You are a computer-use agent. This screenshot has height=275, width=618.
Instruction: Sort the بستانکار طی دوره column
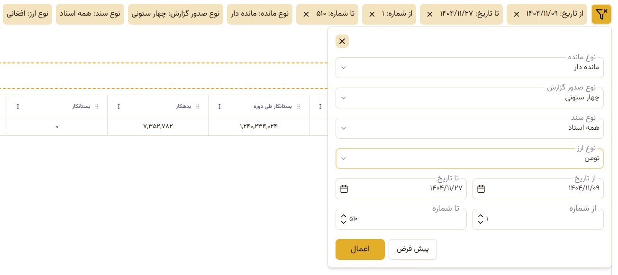[219, 106]
